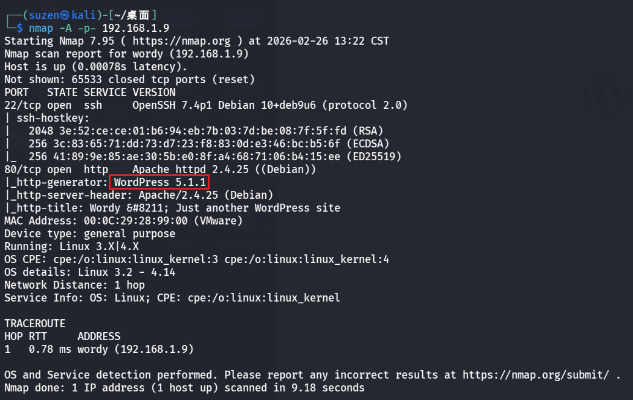Screen dimensions: 633x400
Task: Click the typed command nmap -A -p- 192.168.1.9
Action: click(x=98, y=28)
